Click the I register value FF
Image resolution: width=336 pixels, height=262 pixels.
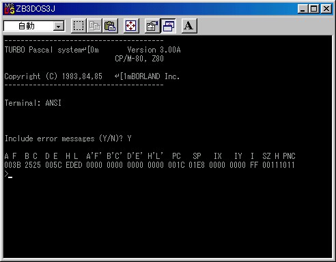click(x=254, y=165)
